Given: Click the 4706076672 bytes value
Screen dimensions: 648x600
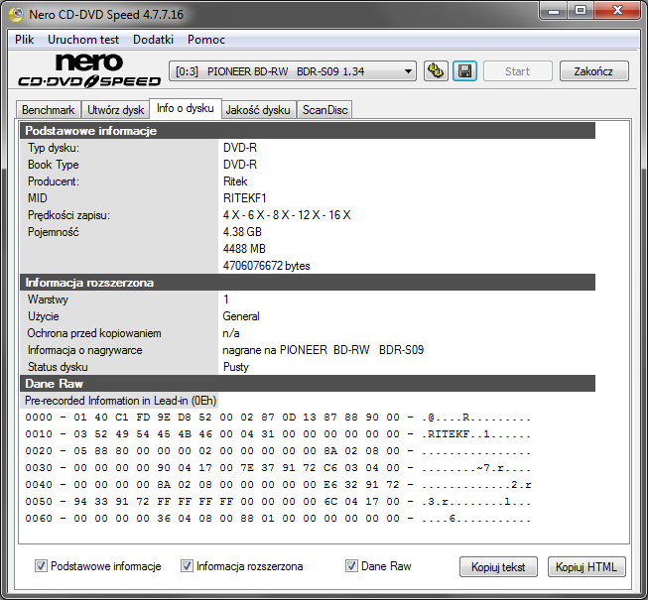Looking at the screenshot, I should [267, 266].
